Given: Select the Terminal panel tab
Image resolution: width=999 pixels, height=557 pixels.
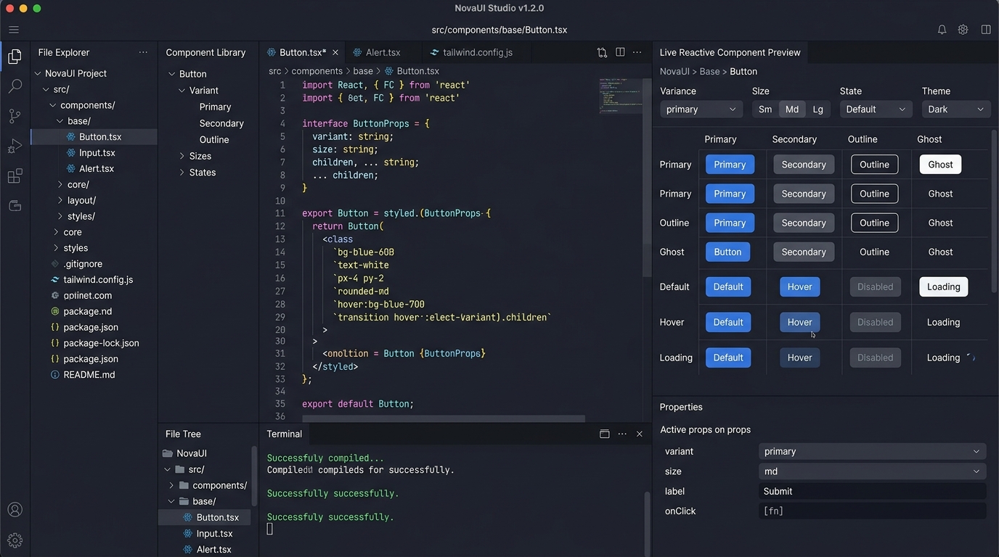Looking at the screenshot, I should pyautogui.click(x=284, y=434).
